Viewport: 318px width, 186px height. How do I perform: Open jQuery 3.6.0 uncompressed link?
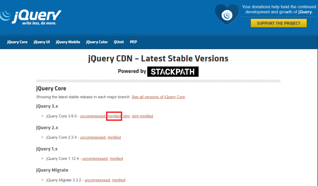93,116
